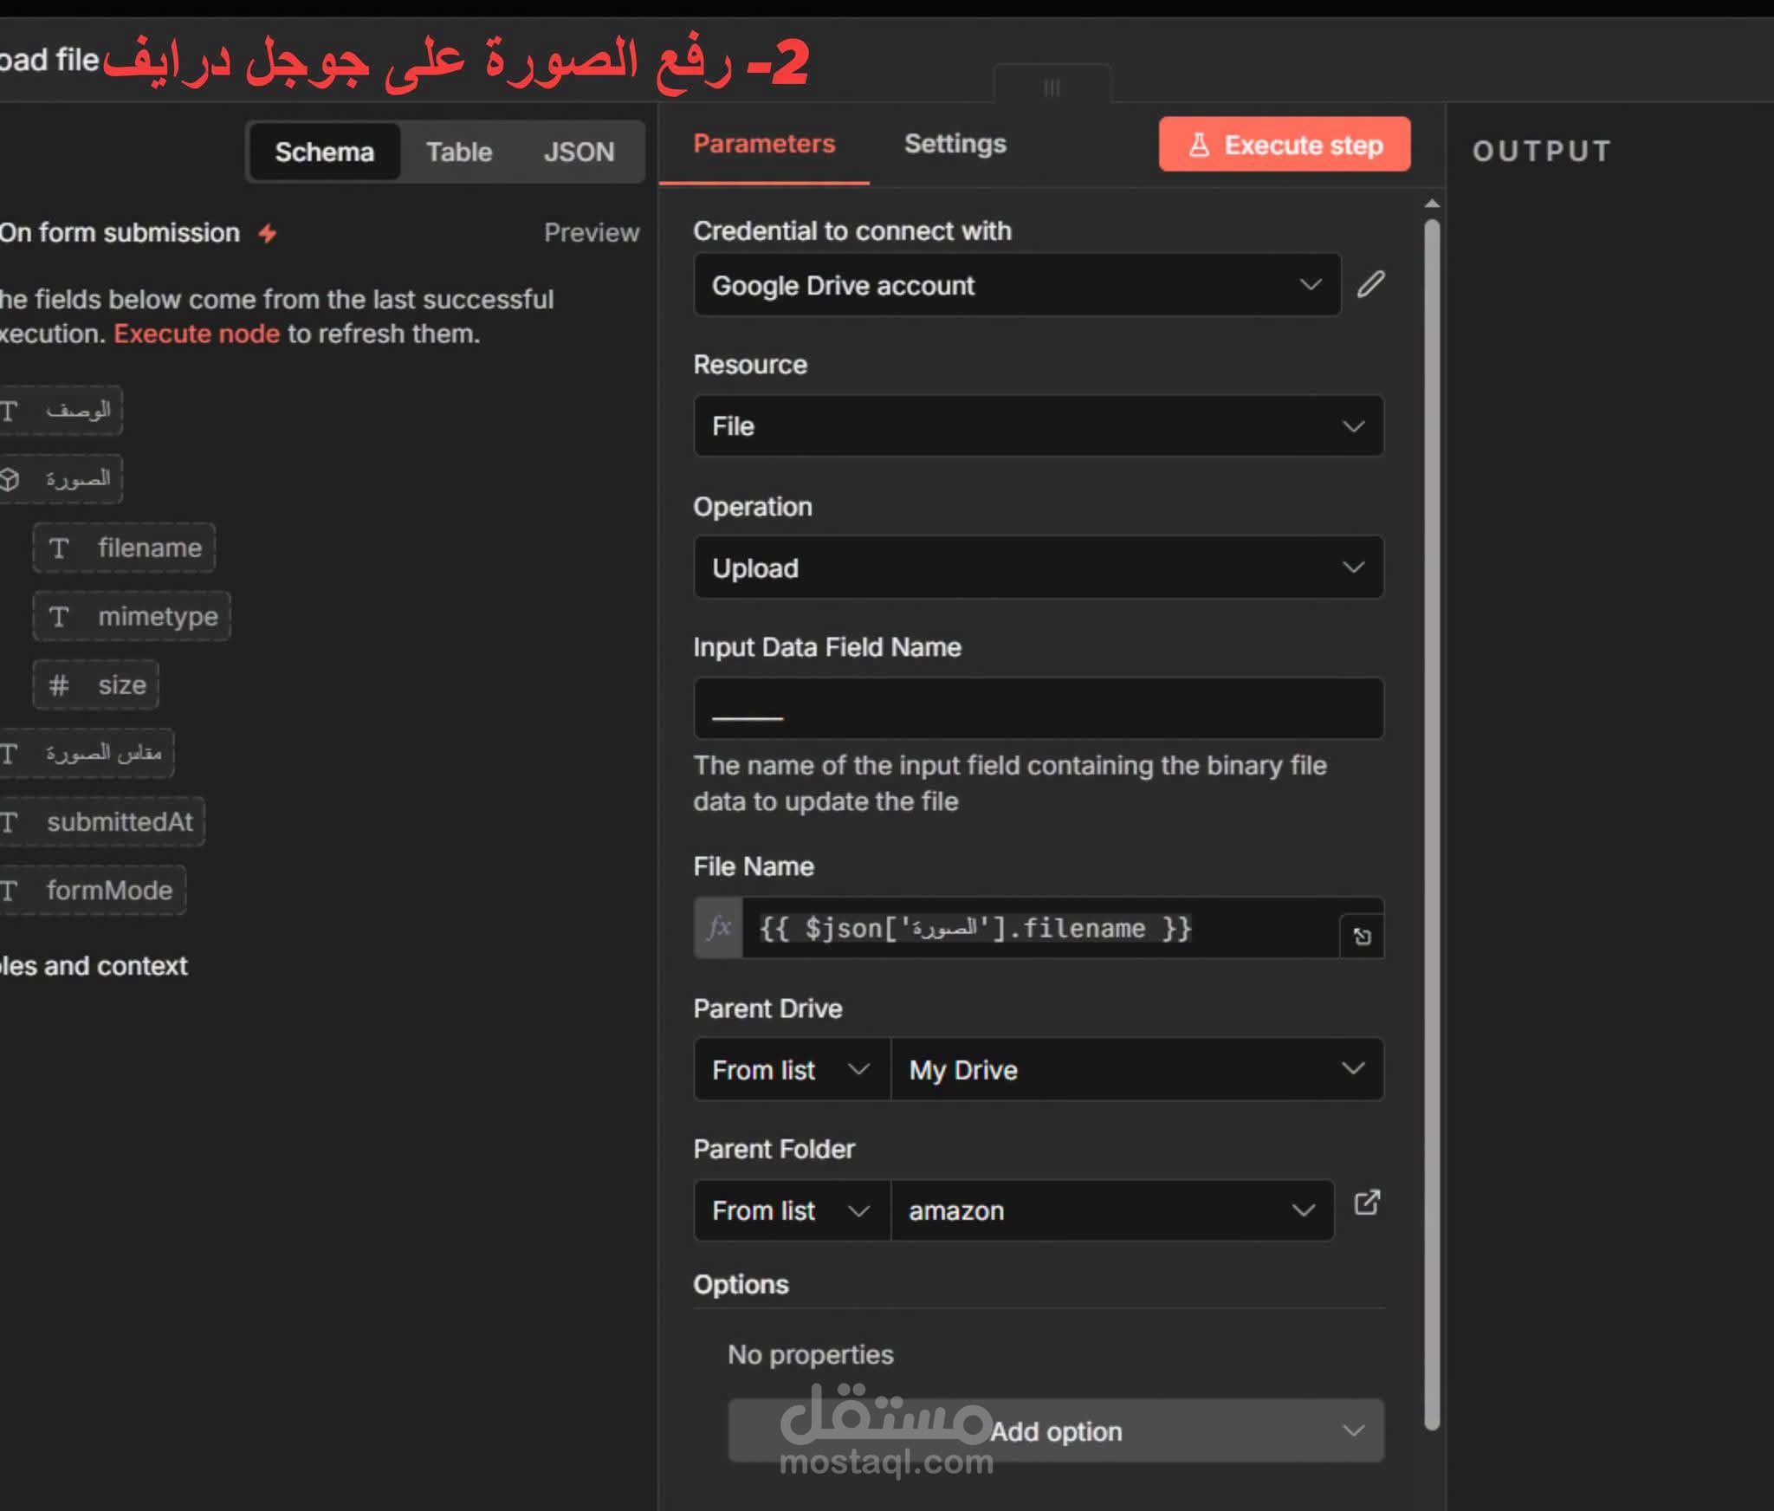This screenshot has height=1511, width=1774.
Task: Select the الوصف schema field
Action: point(60,410)
